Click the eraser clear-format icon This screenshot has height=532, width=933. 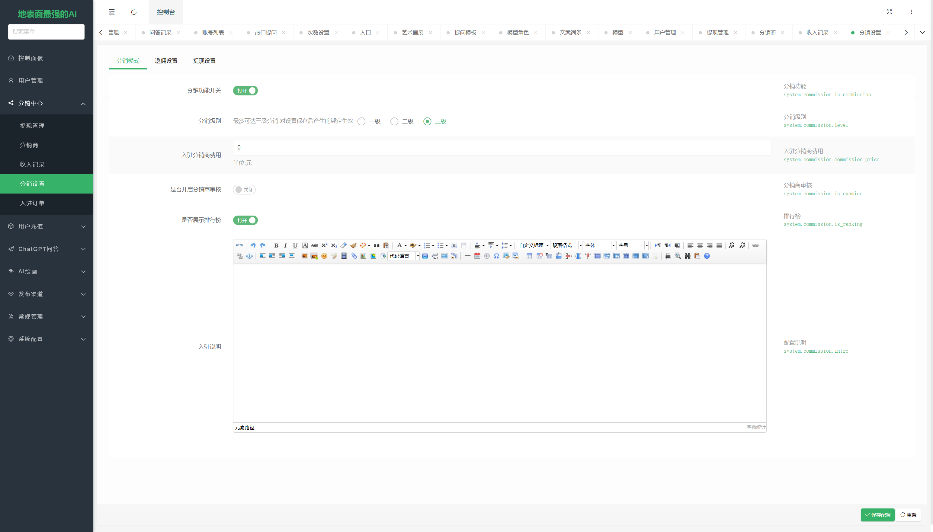tap(344, 245)
